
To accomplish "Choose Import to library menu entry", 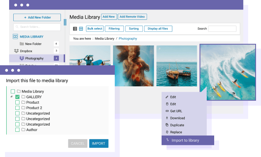I will [x=188, y=140].
